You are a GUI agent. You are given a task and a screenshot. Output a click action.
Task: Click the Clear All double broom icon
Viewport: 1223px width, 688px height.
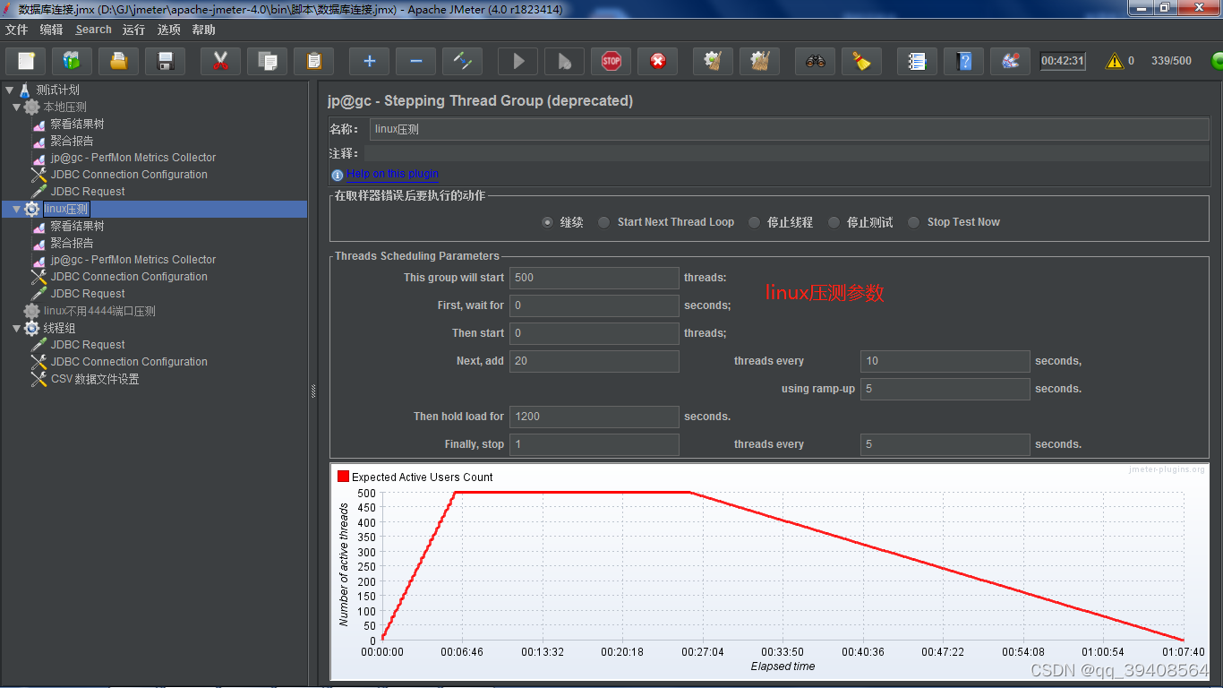[x=759, y=61]
